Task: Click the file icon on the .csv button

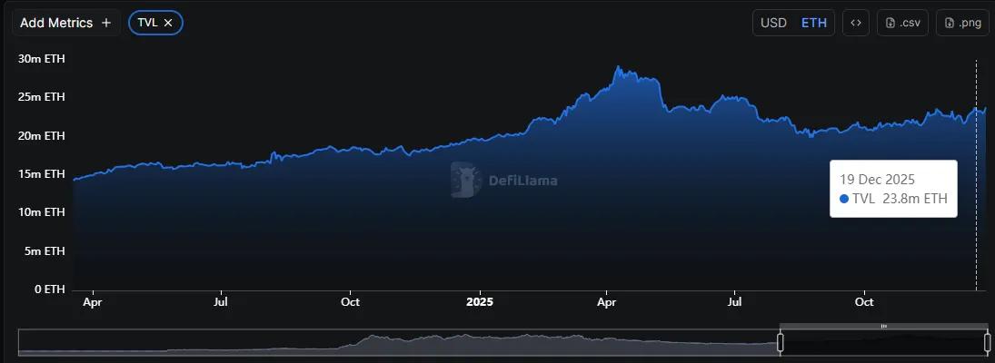Action: 891,23
